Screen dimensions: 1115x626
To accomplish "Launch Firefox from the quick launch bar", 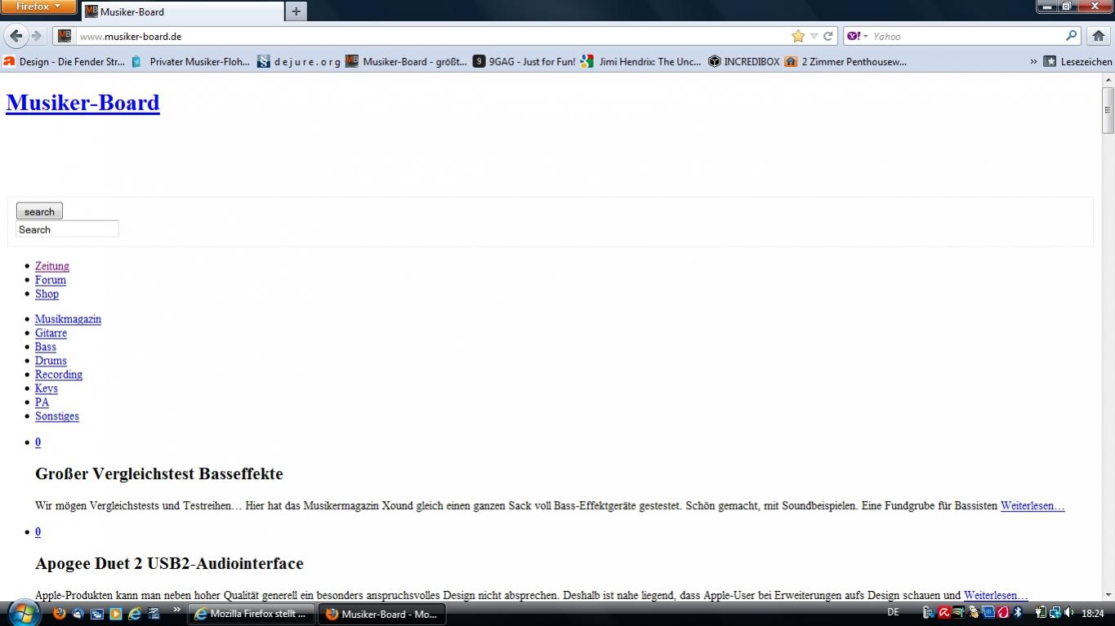I will 59,614.
